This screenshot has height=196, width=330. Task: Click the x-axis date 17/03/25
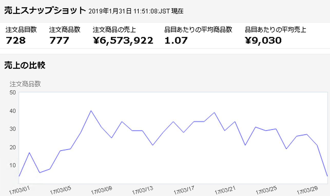(x=266, y=190)
